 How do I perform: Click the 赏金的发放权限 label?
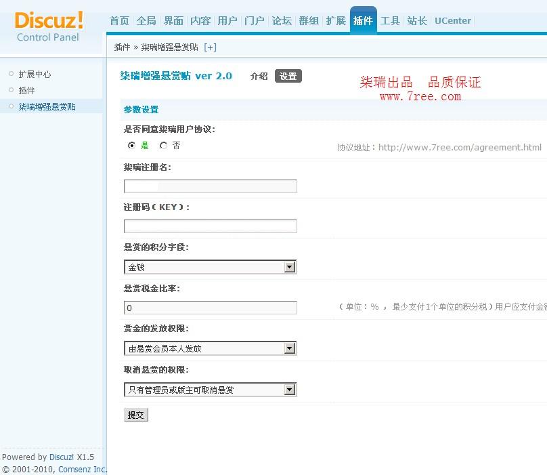156,329
